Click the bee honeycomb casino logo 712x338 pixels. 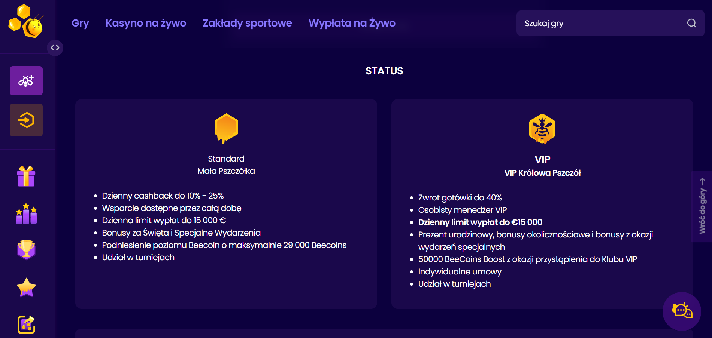coord(26,22)
